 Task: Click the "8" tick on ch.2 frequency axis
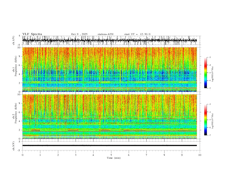tap(20, 103)
